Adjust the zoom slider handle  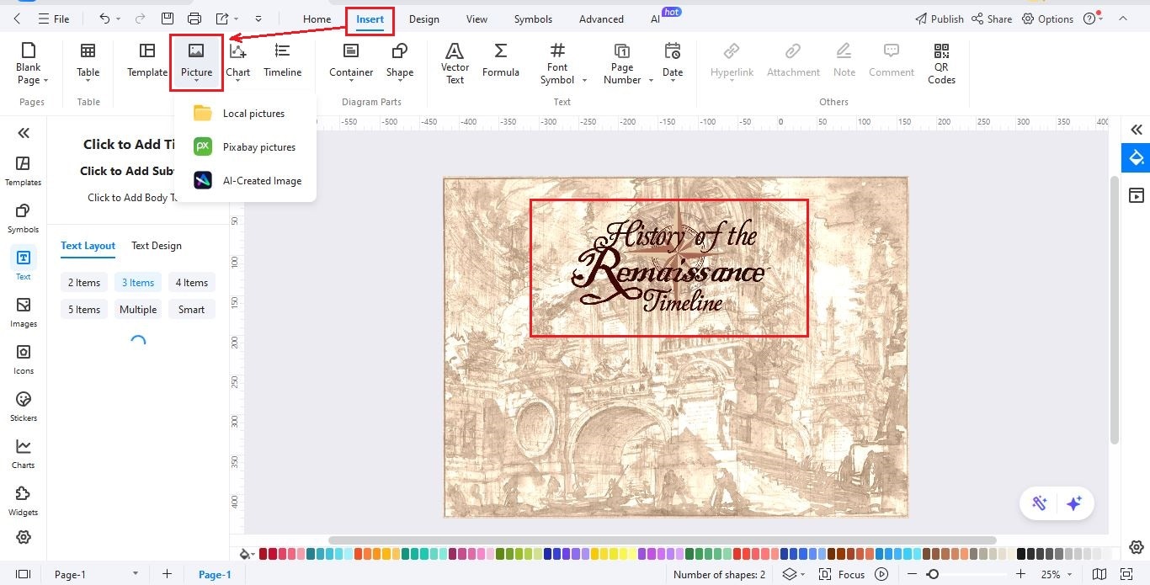pos(932,574)
